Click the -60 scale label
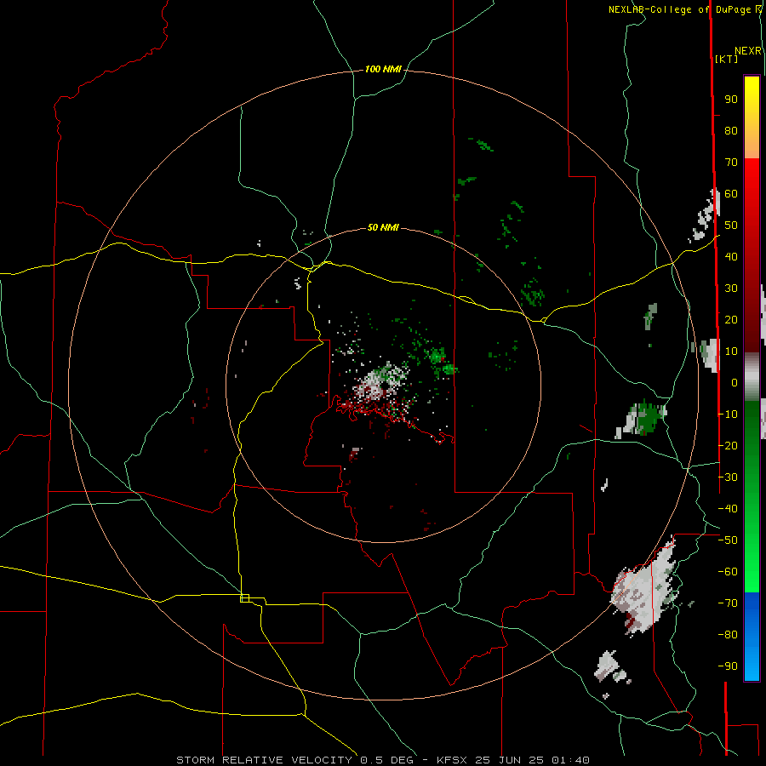The height and width of the screenshot is (766, 766). tap(728, 572)
